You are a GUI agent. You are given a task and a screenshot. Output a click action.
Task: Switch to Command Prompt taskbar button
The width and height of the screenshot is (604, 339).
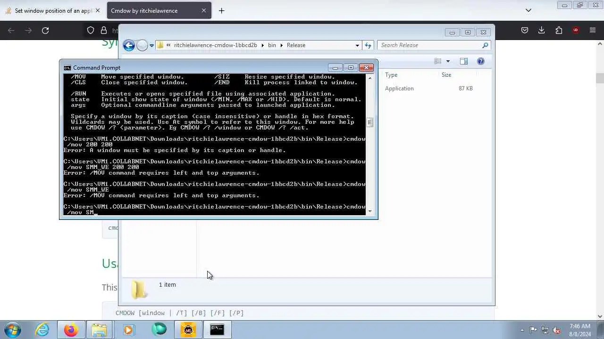pyautogui.click(x=217, y=330)
